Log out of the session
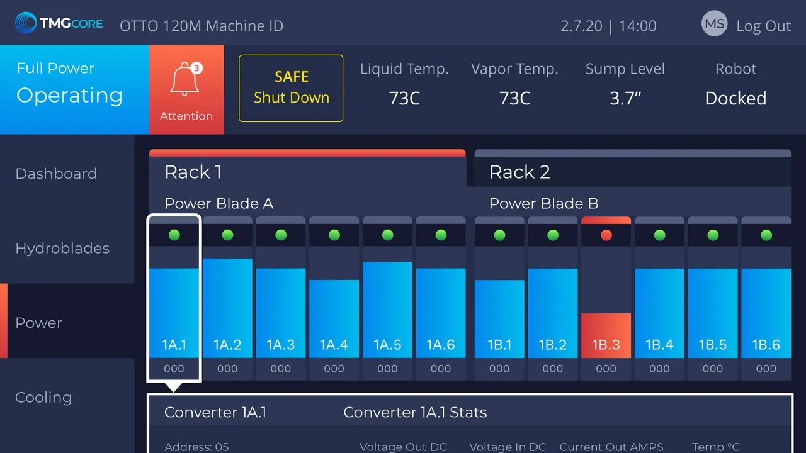The width and height of the screenshot is (806, 453). pyautogui.click(x=763, y=26)
